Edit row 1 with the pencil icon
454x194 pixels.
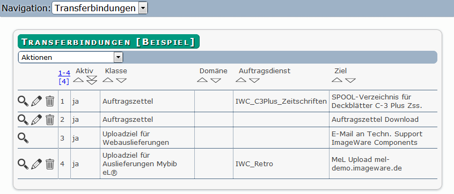[36, 102]
